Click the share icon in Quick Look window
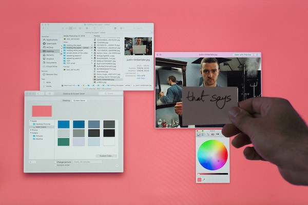308x205 pixels. point(257,54)
